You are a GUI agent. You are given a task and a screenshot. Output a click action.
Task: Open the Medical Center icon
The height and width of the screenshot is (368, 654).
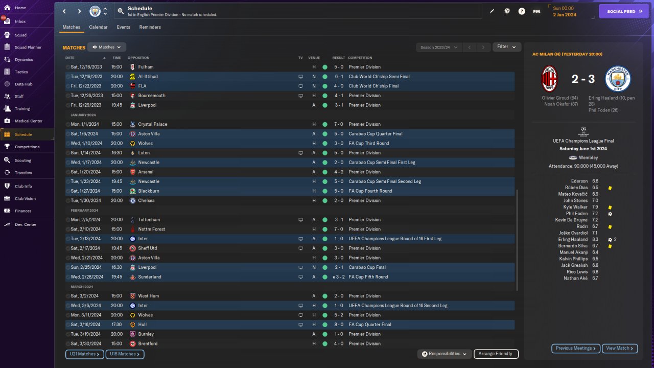tap(7, 121)
